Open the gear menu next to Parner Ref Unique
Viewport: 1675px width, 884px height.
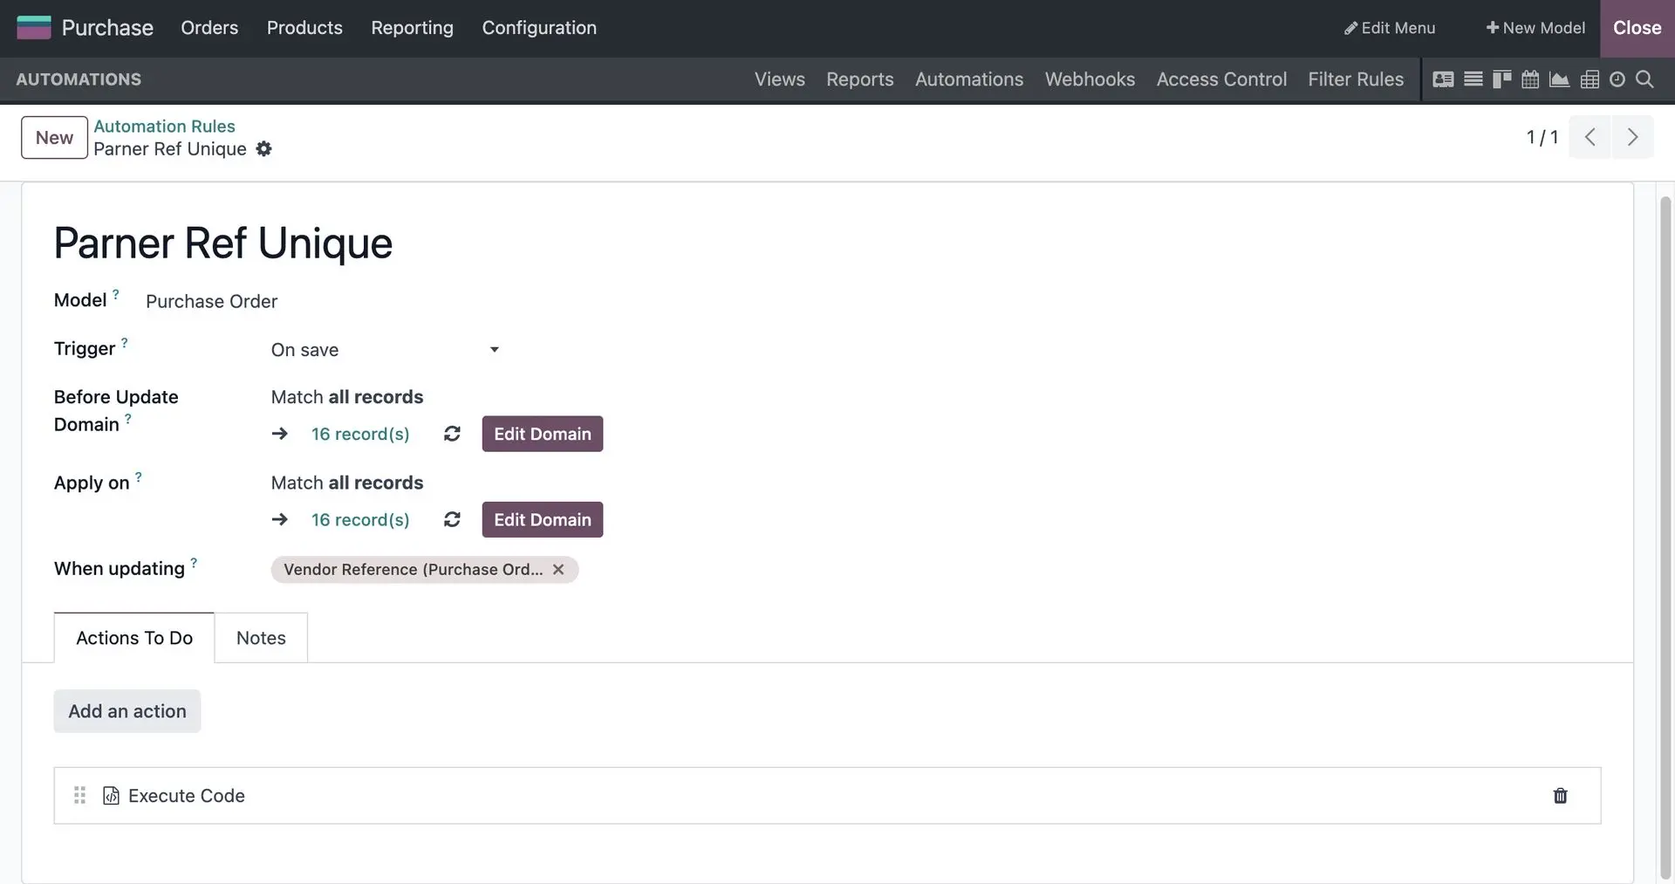coord(263,149)
